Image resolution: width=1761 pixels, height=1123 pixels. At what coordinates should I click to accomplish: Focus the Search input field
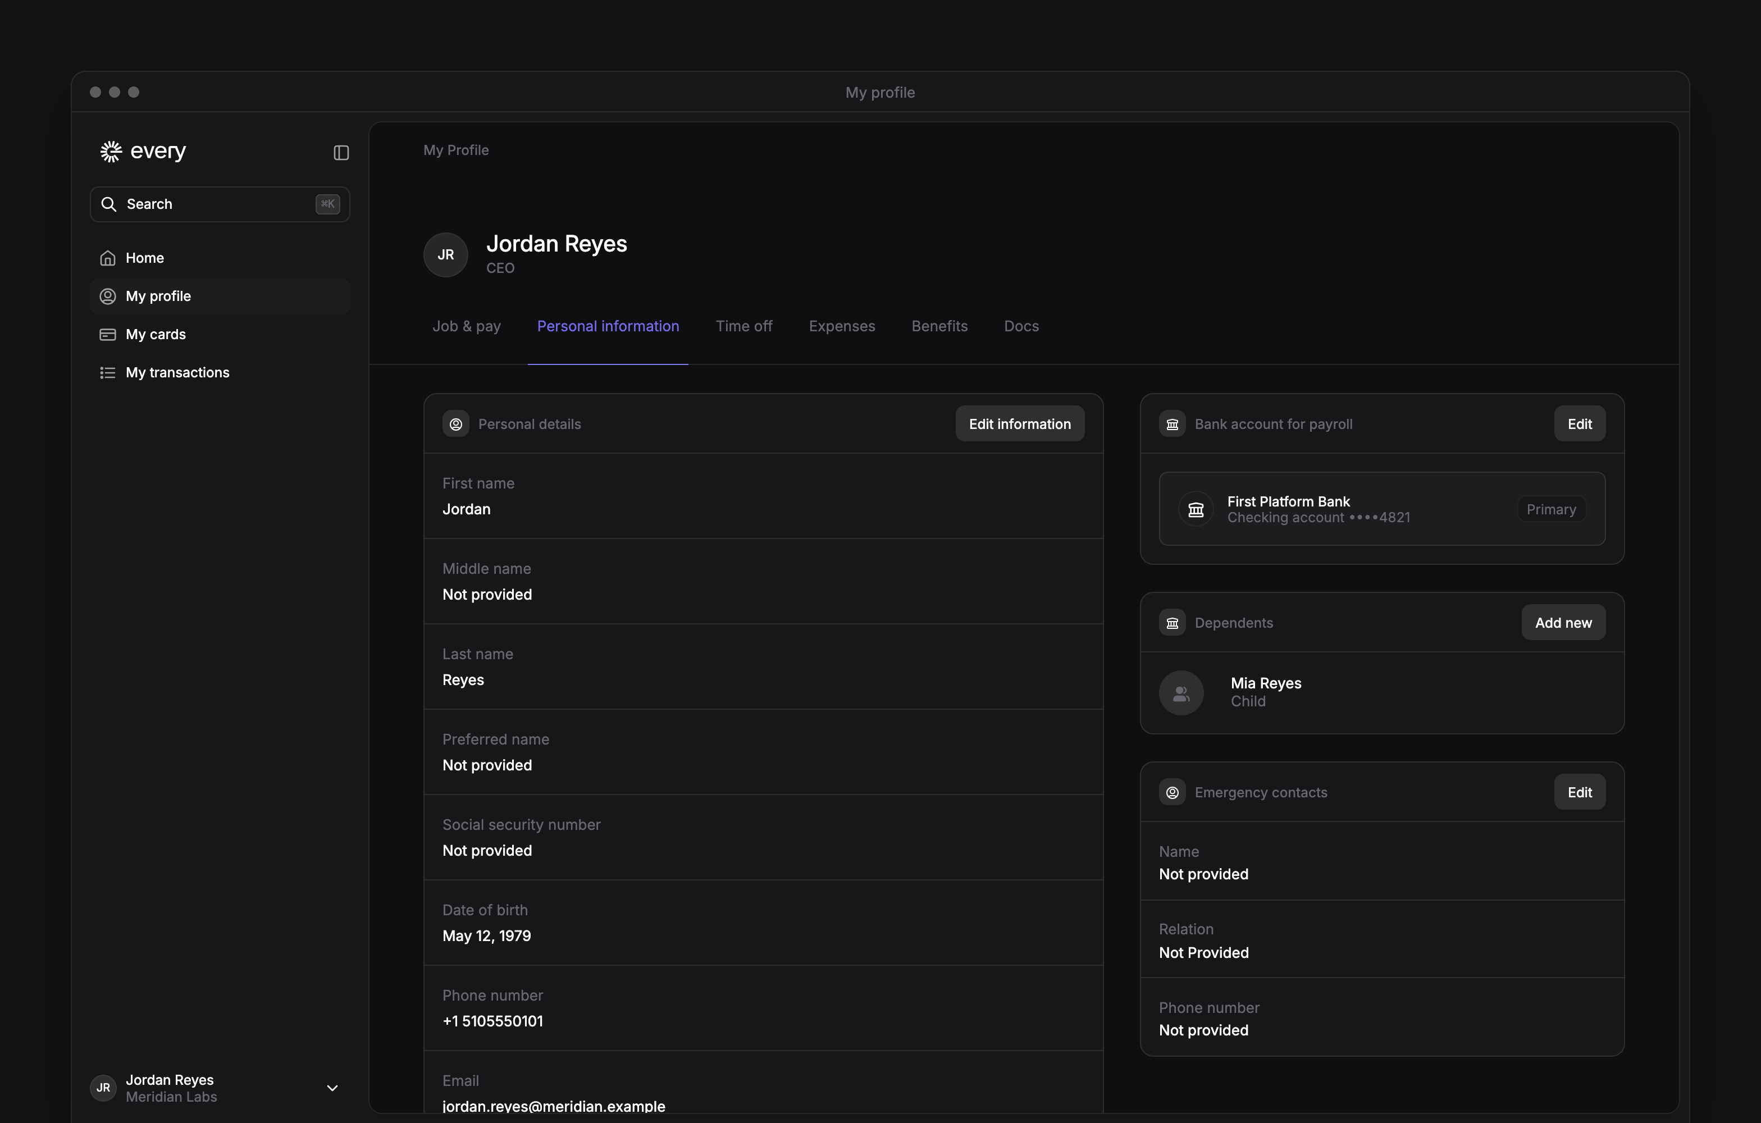pyautogui.click(x=220, y=204)
